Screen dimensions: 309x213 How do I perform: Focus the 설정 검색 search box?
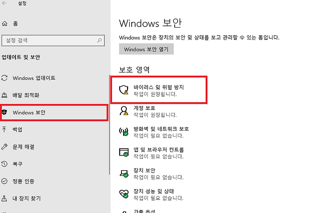pos(53,40)
